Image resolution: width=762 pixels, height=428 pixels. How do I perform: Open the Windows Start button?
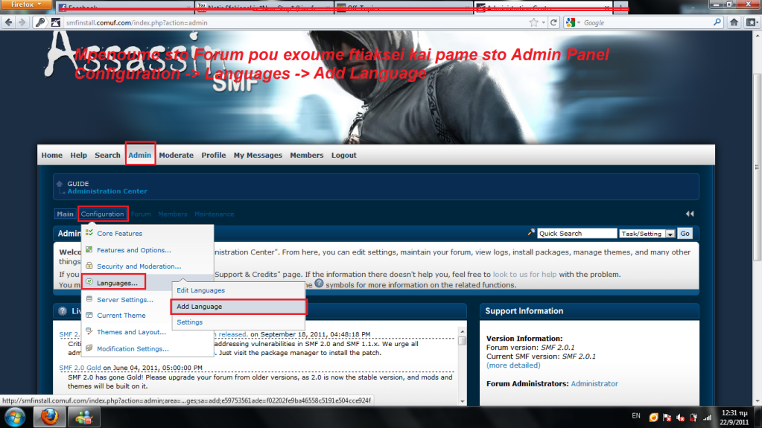pyautogui.click(x=15, y=417)
